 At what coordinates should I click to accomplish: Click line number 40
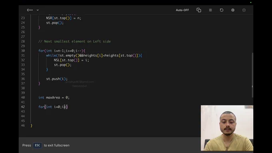point(23,97)
